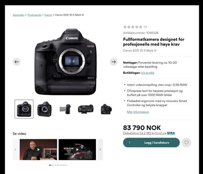The height and width of the screenshot is (174, 203).
Task: Click the star rating icons
Action: (x=133, y=27)
